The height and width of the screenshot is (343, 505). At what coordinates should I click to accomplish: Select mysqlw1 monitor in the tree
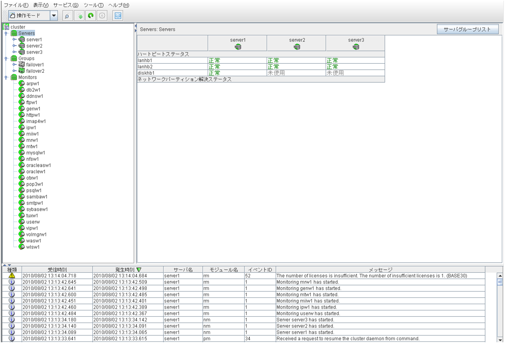point(35,153)
